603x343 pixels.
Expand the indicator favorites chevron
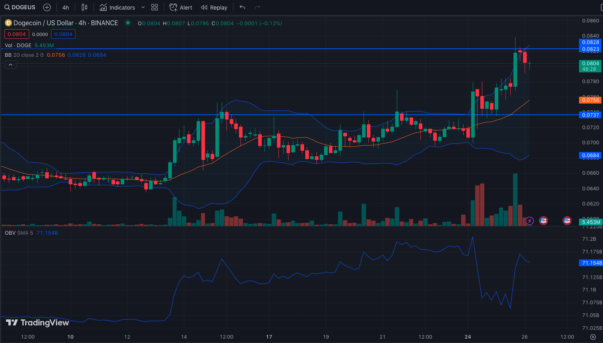coord(143,7)
